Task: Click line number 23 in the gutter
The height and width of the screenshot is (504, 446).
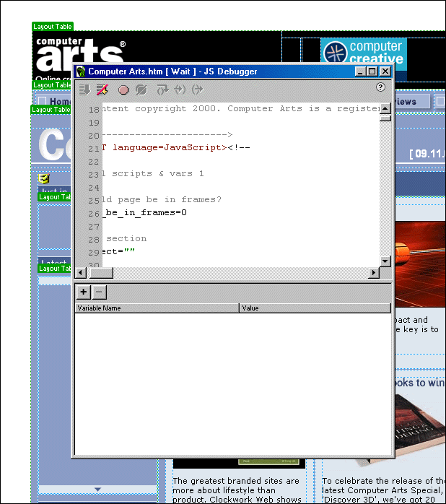Action: tap(94, 175)
